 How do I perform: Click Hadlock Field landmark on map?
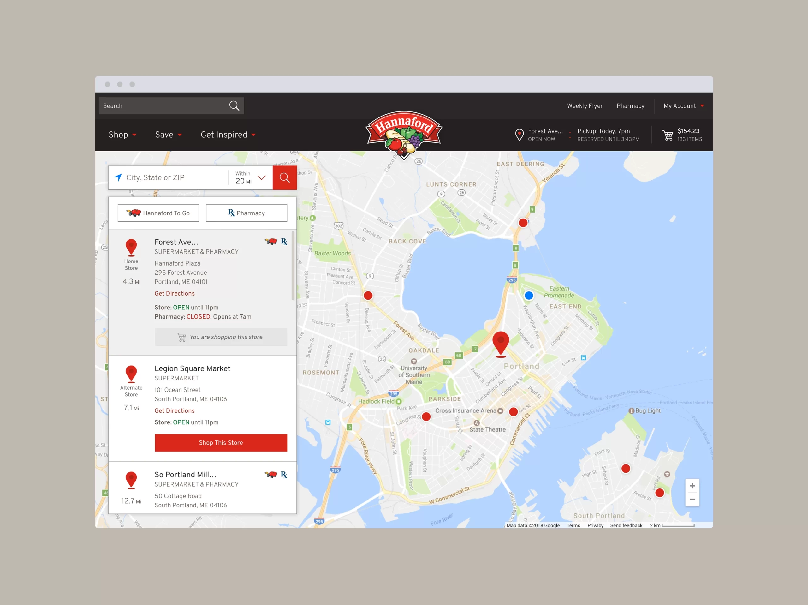click(x=379, y=401)
